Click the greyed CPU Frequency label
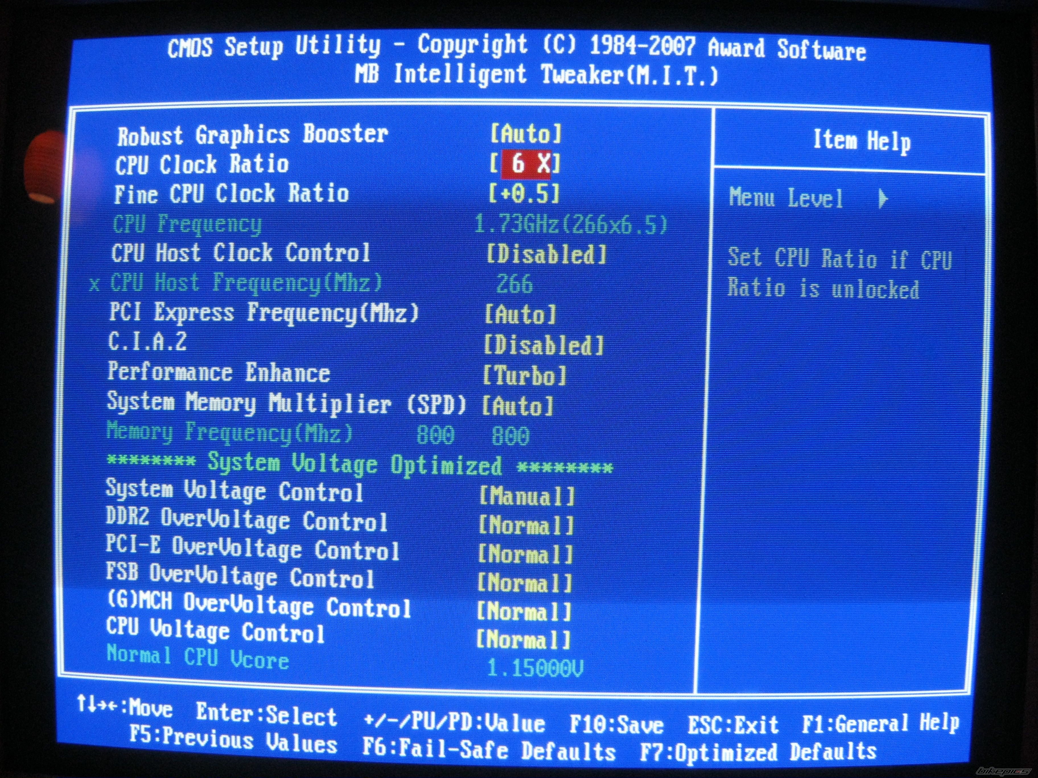The image size is (1038, 778). click(187, 224)
